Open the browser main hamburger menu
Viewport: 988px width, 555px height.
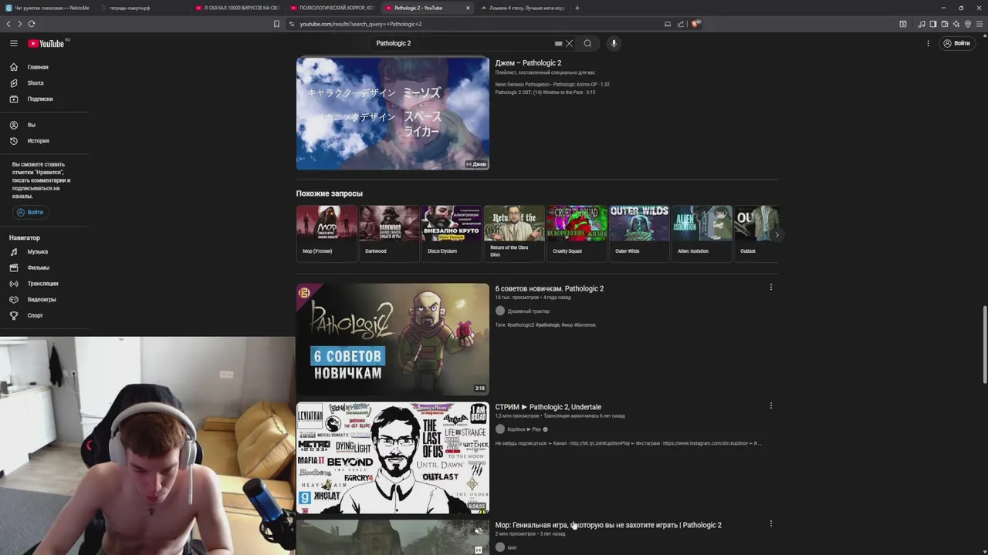point(980,24)
